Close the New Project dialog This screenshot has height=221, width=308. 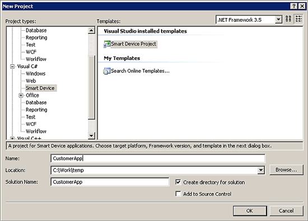pos(302,6)
